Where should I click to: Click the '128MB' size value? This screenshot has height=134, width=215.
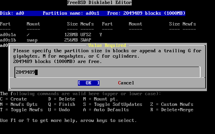point(71,35)
